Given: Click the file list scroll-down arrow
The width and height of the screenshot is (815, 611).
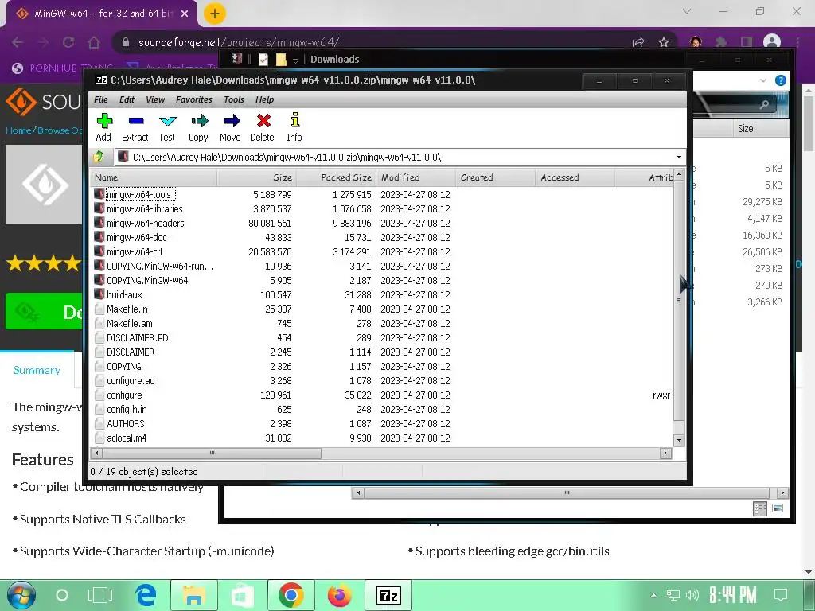Looking at the screenshot, I should pos(679,440).
